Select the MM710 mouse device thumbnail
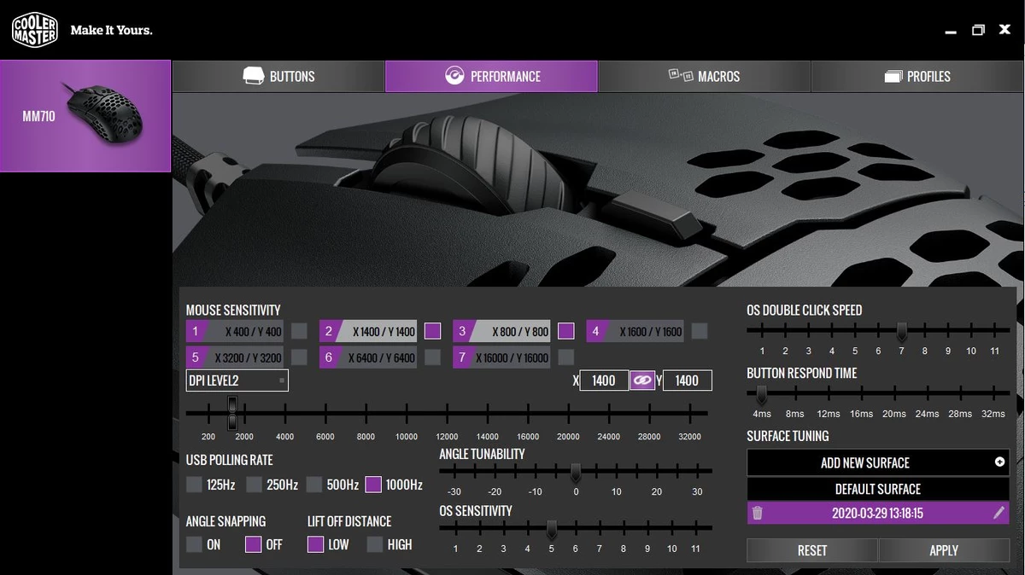Image resolution: width=1025 pixels, height=575 pixels. pyautogui.click(x=85, y=116)
